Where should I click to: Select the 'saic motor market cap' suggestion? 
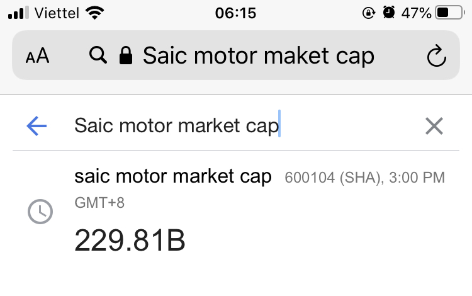pos(173,176)
